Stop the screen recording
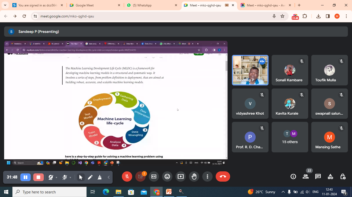 tap(38, 177)
